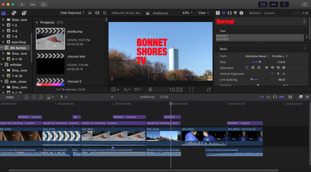Click Connect clip to primary storyline icon
The width and height of the screenshot is (311, 172).
point(27,97)
